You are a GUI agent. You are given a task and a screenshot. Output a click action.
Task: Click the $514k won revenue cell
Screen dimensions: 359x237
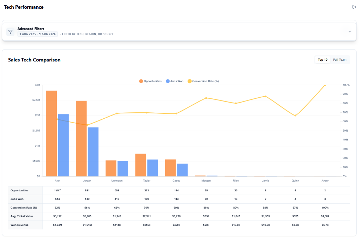pyautogui.click(x=117, y=225)
